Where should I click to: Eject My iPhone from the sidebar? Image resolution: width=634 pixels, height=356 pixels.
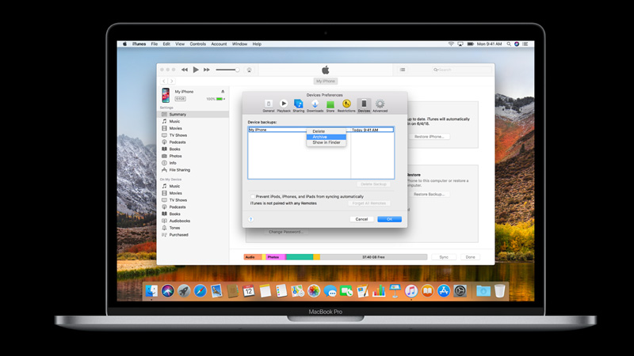[x=223, y=92]
